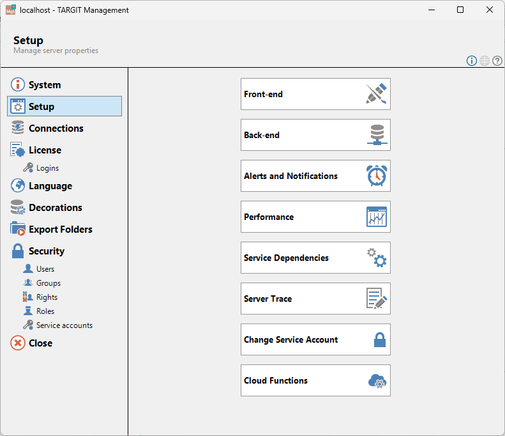505x436 pixels.
Task: Click the Security padlock icon
Action: [x=18, y=251]
